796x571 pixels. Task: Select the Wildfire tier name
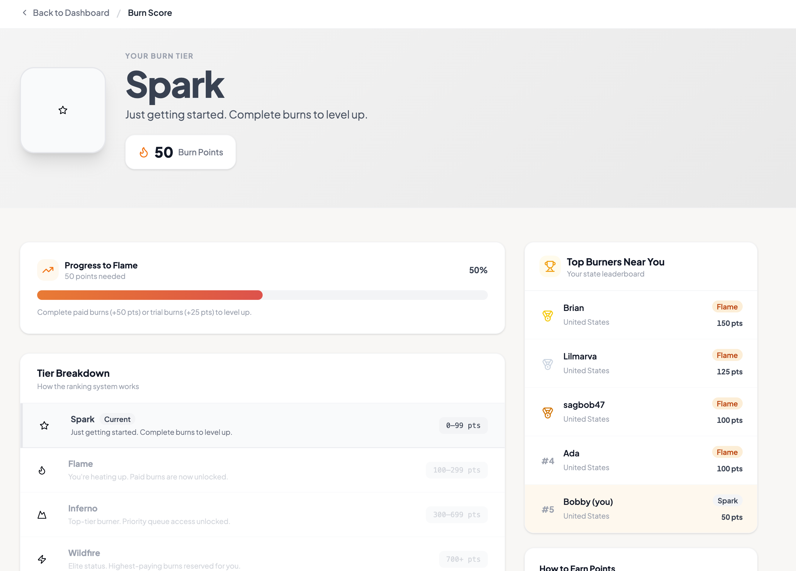point(84,553)
